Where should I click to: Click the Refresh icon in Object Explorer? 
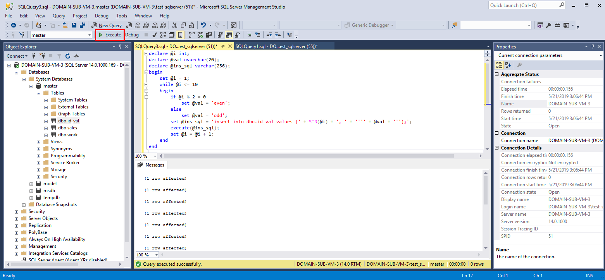tap(68, 56)
